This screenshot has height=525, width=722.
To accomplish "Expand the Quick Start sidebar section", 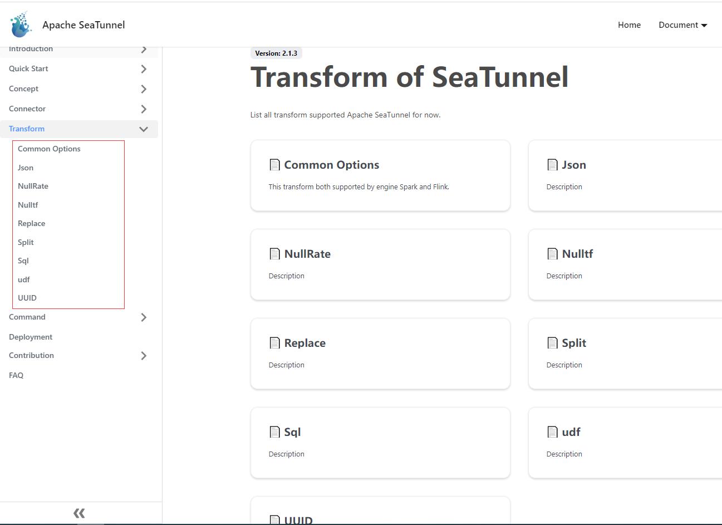I will coord(144,69).
